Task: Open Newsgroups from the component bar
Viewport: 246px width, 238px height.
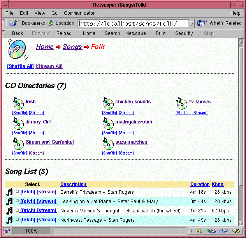Action: (223, 231)
